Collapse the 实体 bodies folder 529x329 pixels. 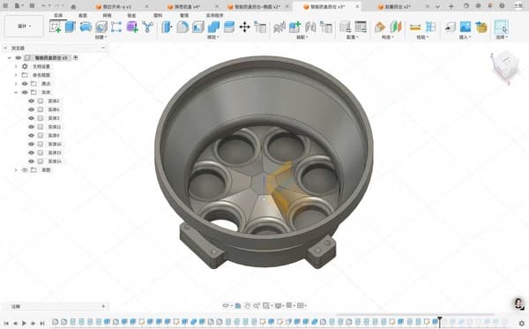point(16,92)
